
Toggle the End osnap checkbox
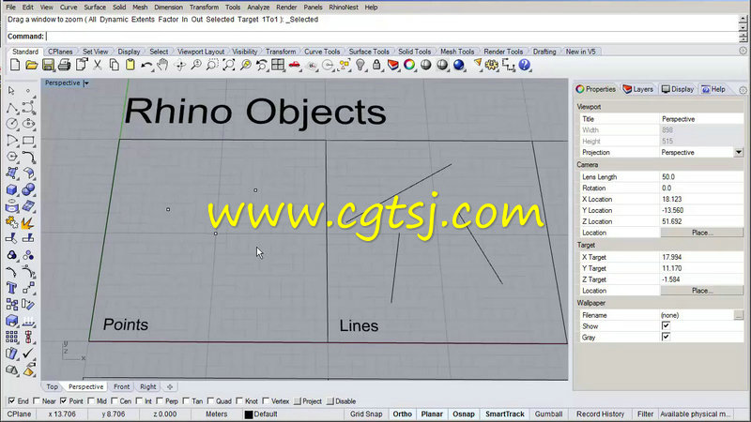click(x=11, y=401)
